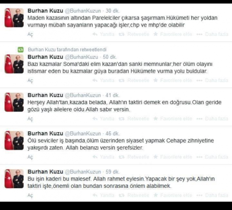Viewport: 232px width, 210px height.
Task: Add the 50 dk. tweet to favorites
Action: (x=173, y=80)
